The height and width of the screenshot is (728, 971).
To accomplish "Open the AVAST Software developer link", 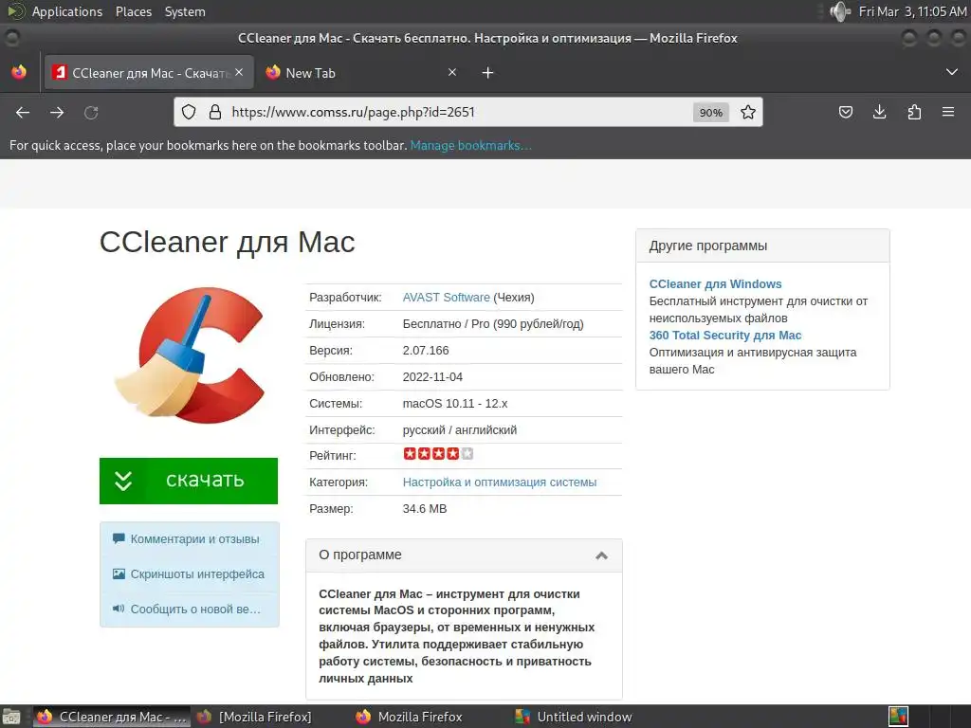I will point(446,297).
